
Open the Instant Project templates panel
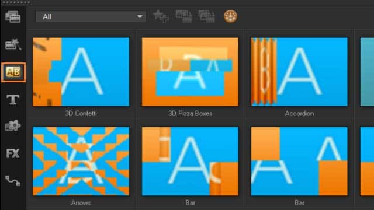(x=13, y=44)
